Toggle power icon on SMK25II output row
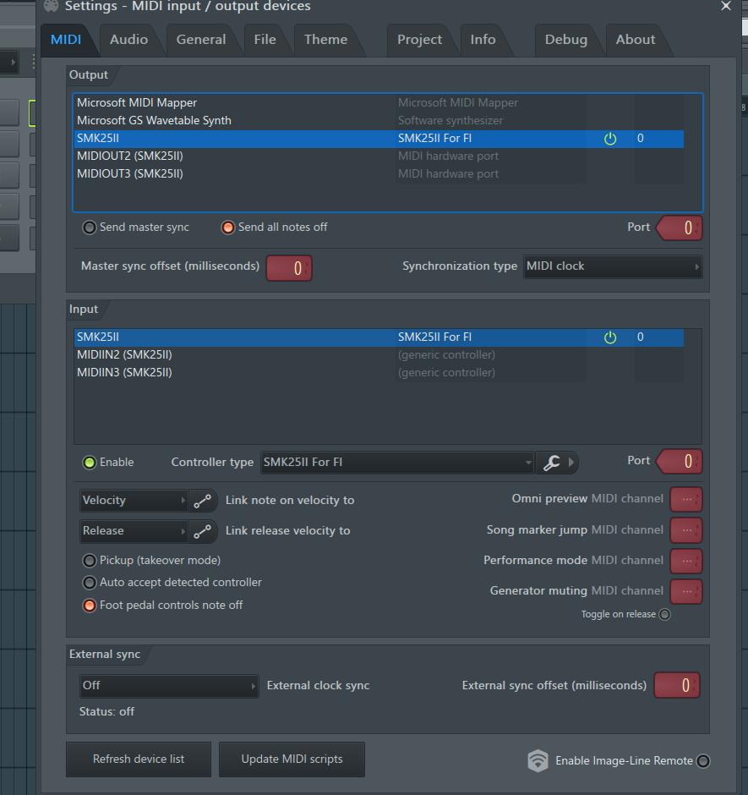Viewport: 748px width, 795px height. (610, 139)
